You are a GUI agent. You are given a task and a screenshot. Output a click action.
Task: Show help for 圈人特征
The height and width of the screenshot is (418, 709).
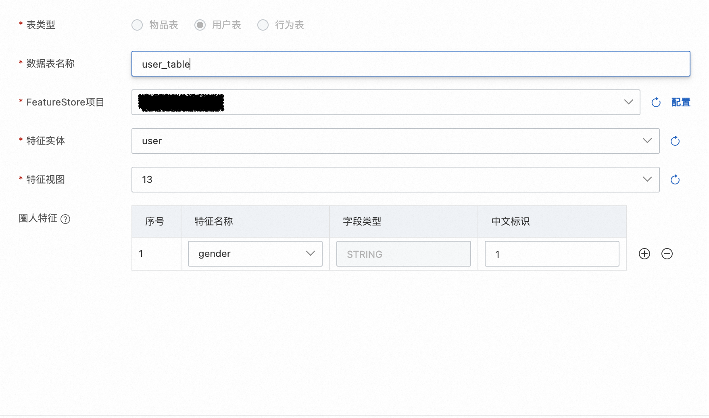click(65, 219)
